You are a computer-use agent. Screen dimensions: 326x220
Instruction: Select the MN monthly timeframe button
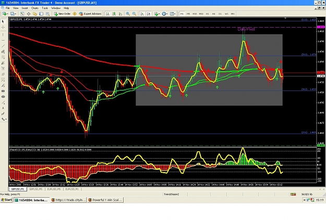pos(233,14)
